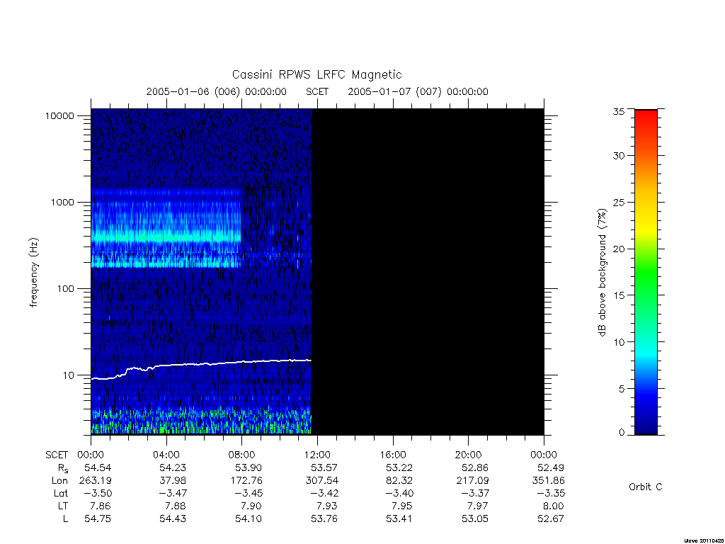Click the color bar value 0

pyautogui.click(x=622, y=433)
